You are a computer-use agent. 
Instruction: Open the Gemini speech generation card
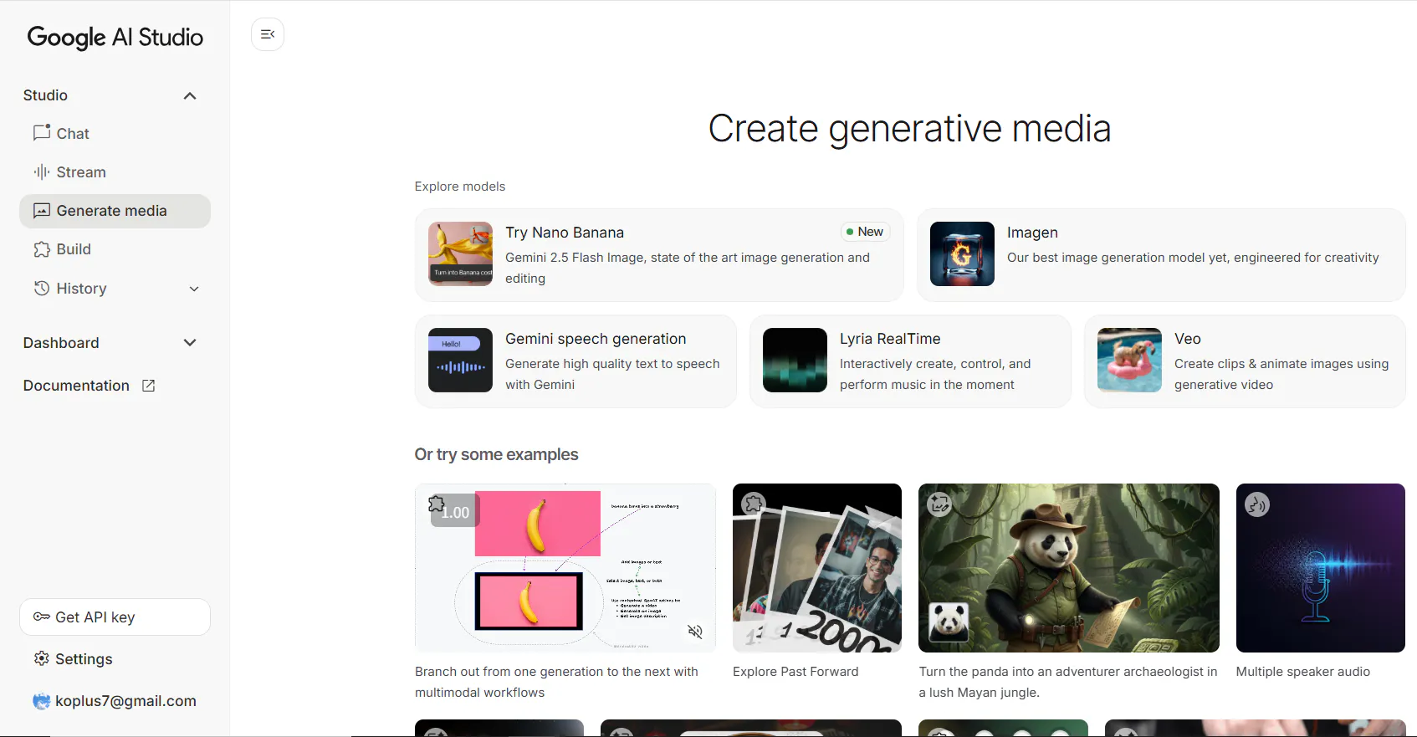click(x=575, y=361)
